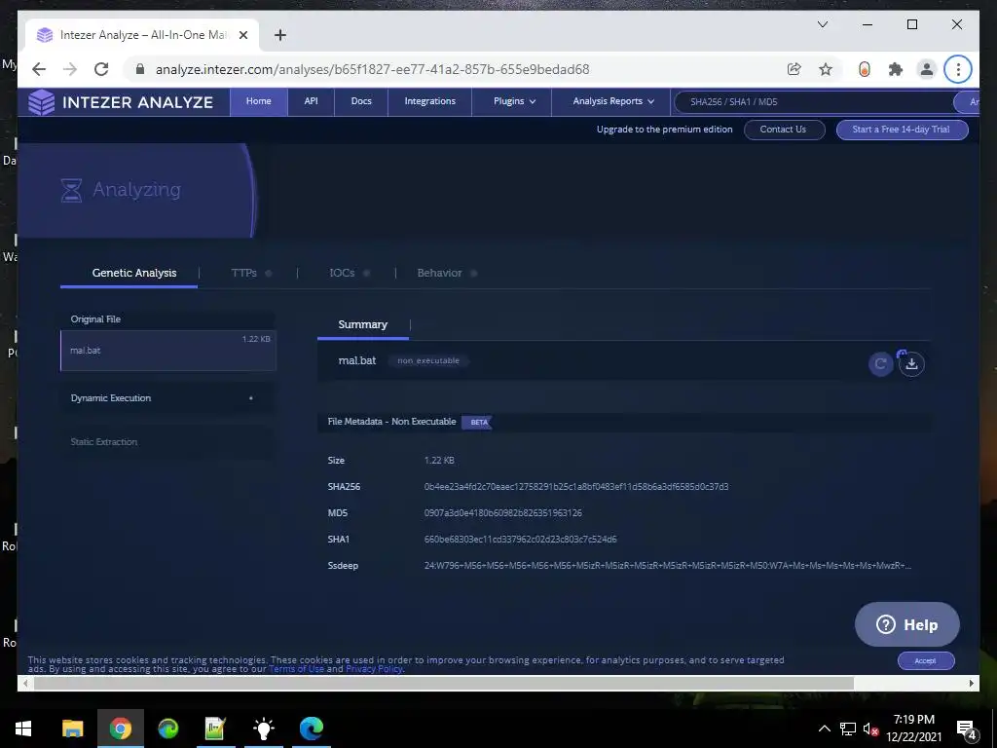Start a Free 14-day Trial
This screenshot has width=997, height=748.
point(902,130)
